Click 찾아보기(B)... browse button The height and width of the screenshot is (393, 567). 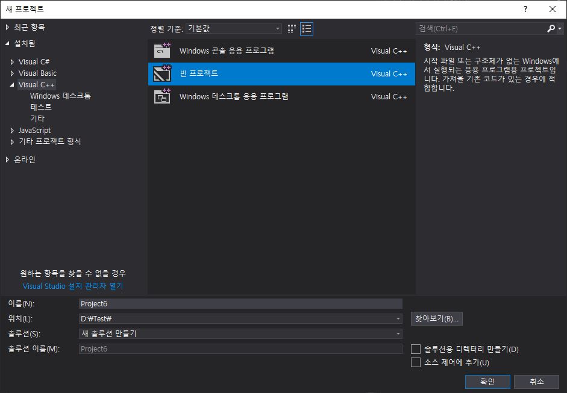436,318
